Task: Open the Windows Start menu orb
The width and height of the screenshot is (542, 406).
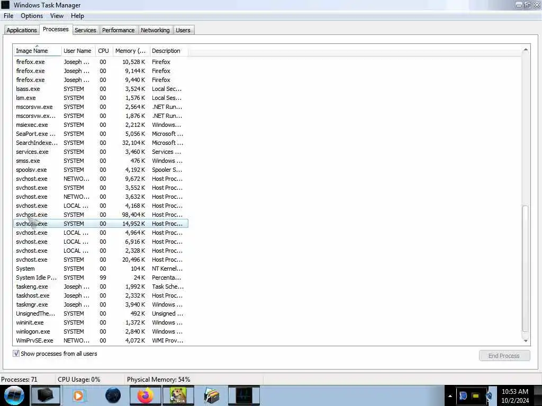Action: [x=14, y=395]
